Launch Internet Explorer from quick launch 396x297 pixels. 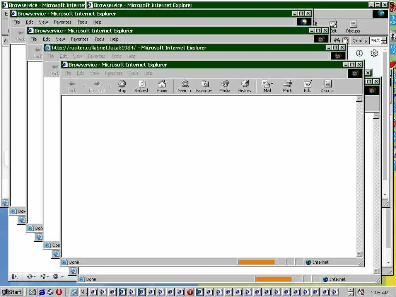pos(42,292)
